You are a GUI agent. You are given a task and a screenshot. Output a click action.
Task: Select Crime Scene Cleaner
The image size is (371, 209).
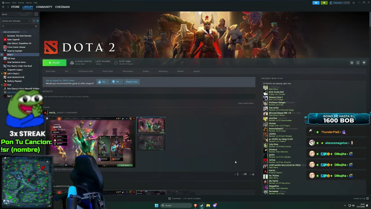click(x=16, y=47)
